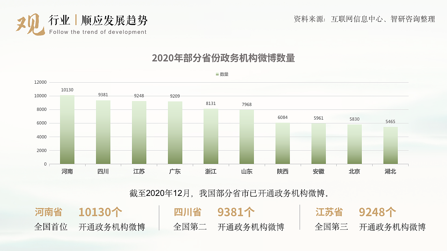Select the gold 河南省 label

[49, 212]
